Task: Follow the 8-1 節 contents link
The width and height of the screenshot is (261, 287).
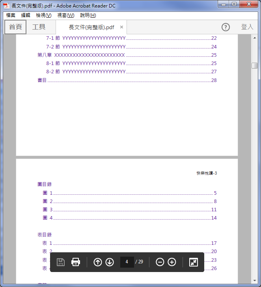Action: pyautogui.click(x=131, y=63)
